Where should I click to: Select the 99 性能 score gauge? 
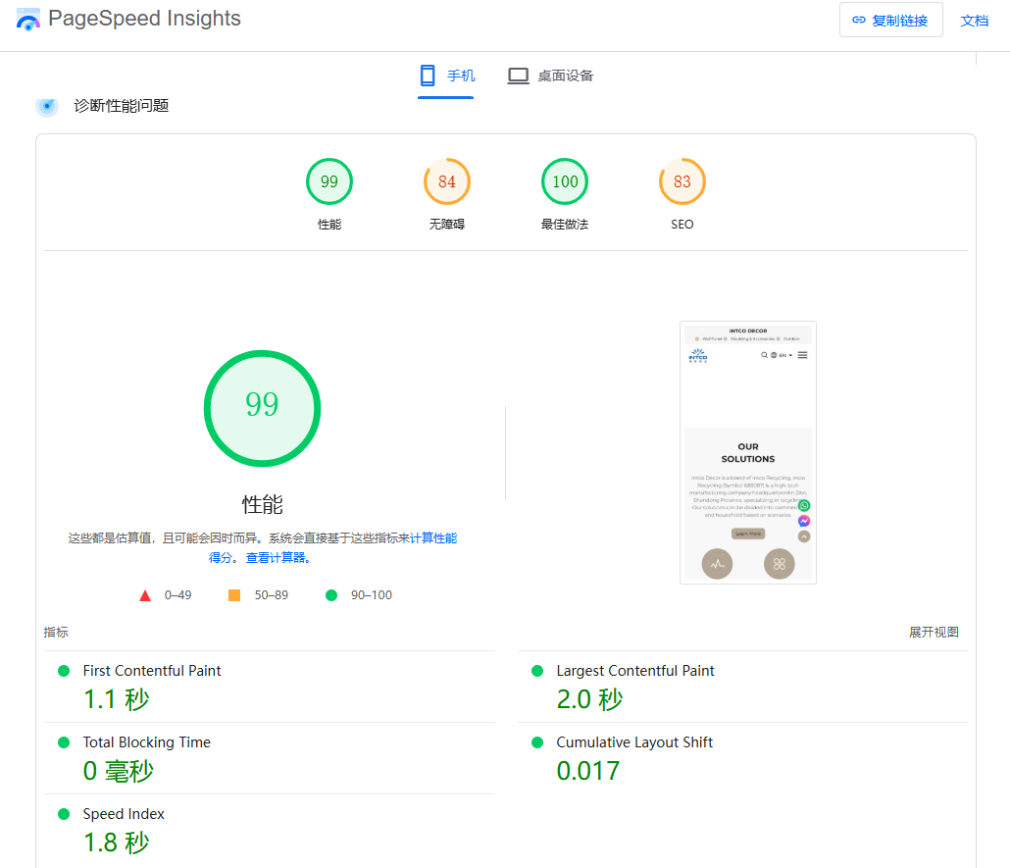coord(329,181)
